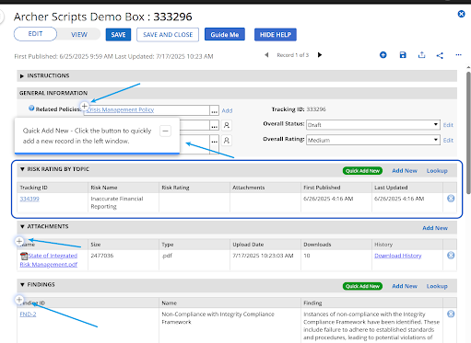Viewport: 471px width, 343px height.
Task: Expand the INSTRUCTIONS section
Action: (22, 76)
